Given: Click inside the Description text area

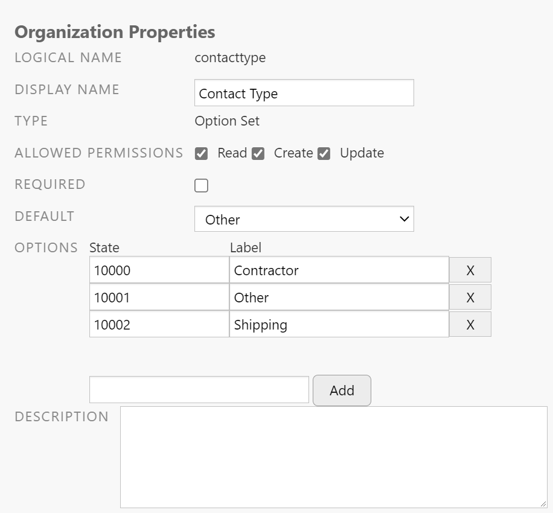Looking at the screenshot, I should pyautogui.click(x=334, y=457).
